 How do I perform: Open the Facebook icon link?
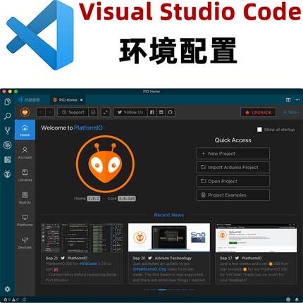[x=152, y=112]
